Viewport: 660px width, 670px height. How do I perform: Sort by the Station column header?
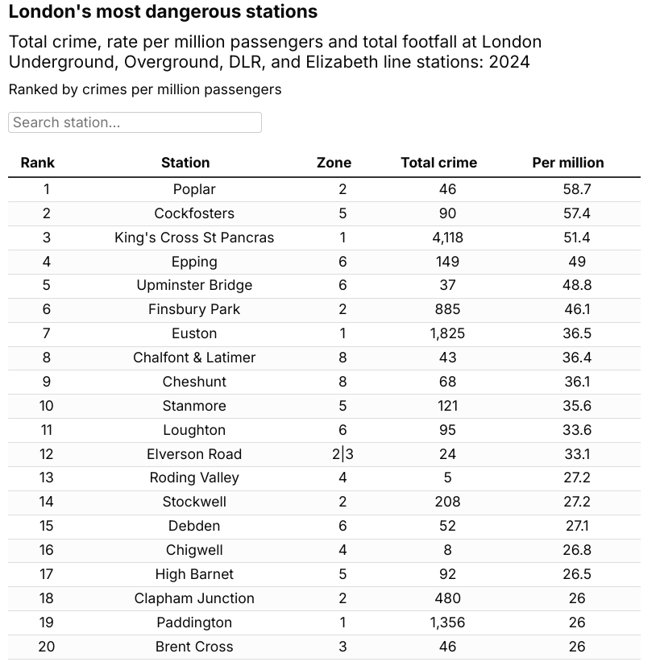coord(185,163)
